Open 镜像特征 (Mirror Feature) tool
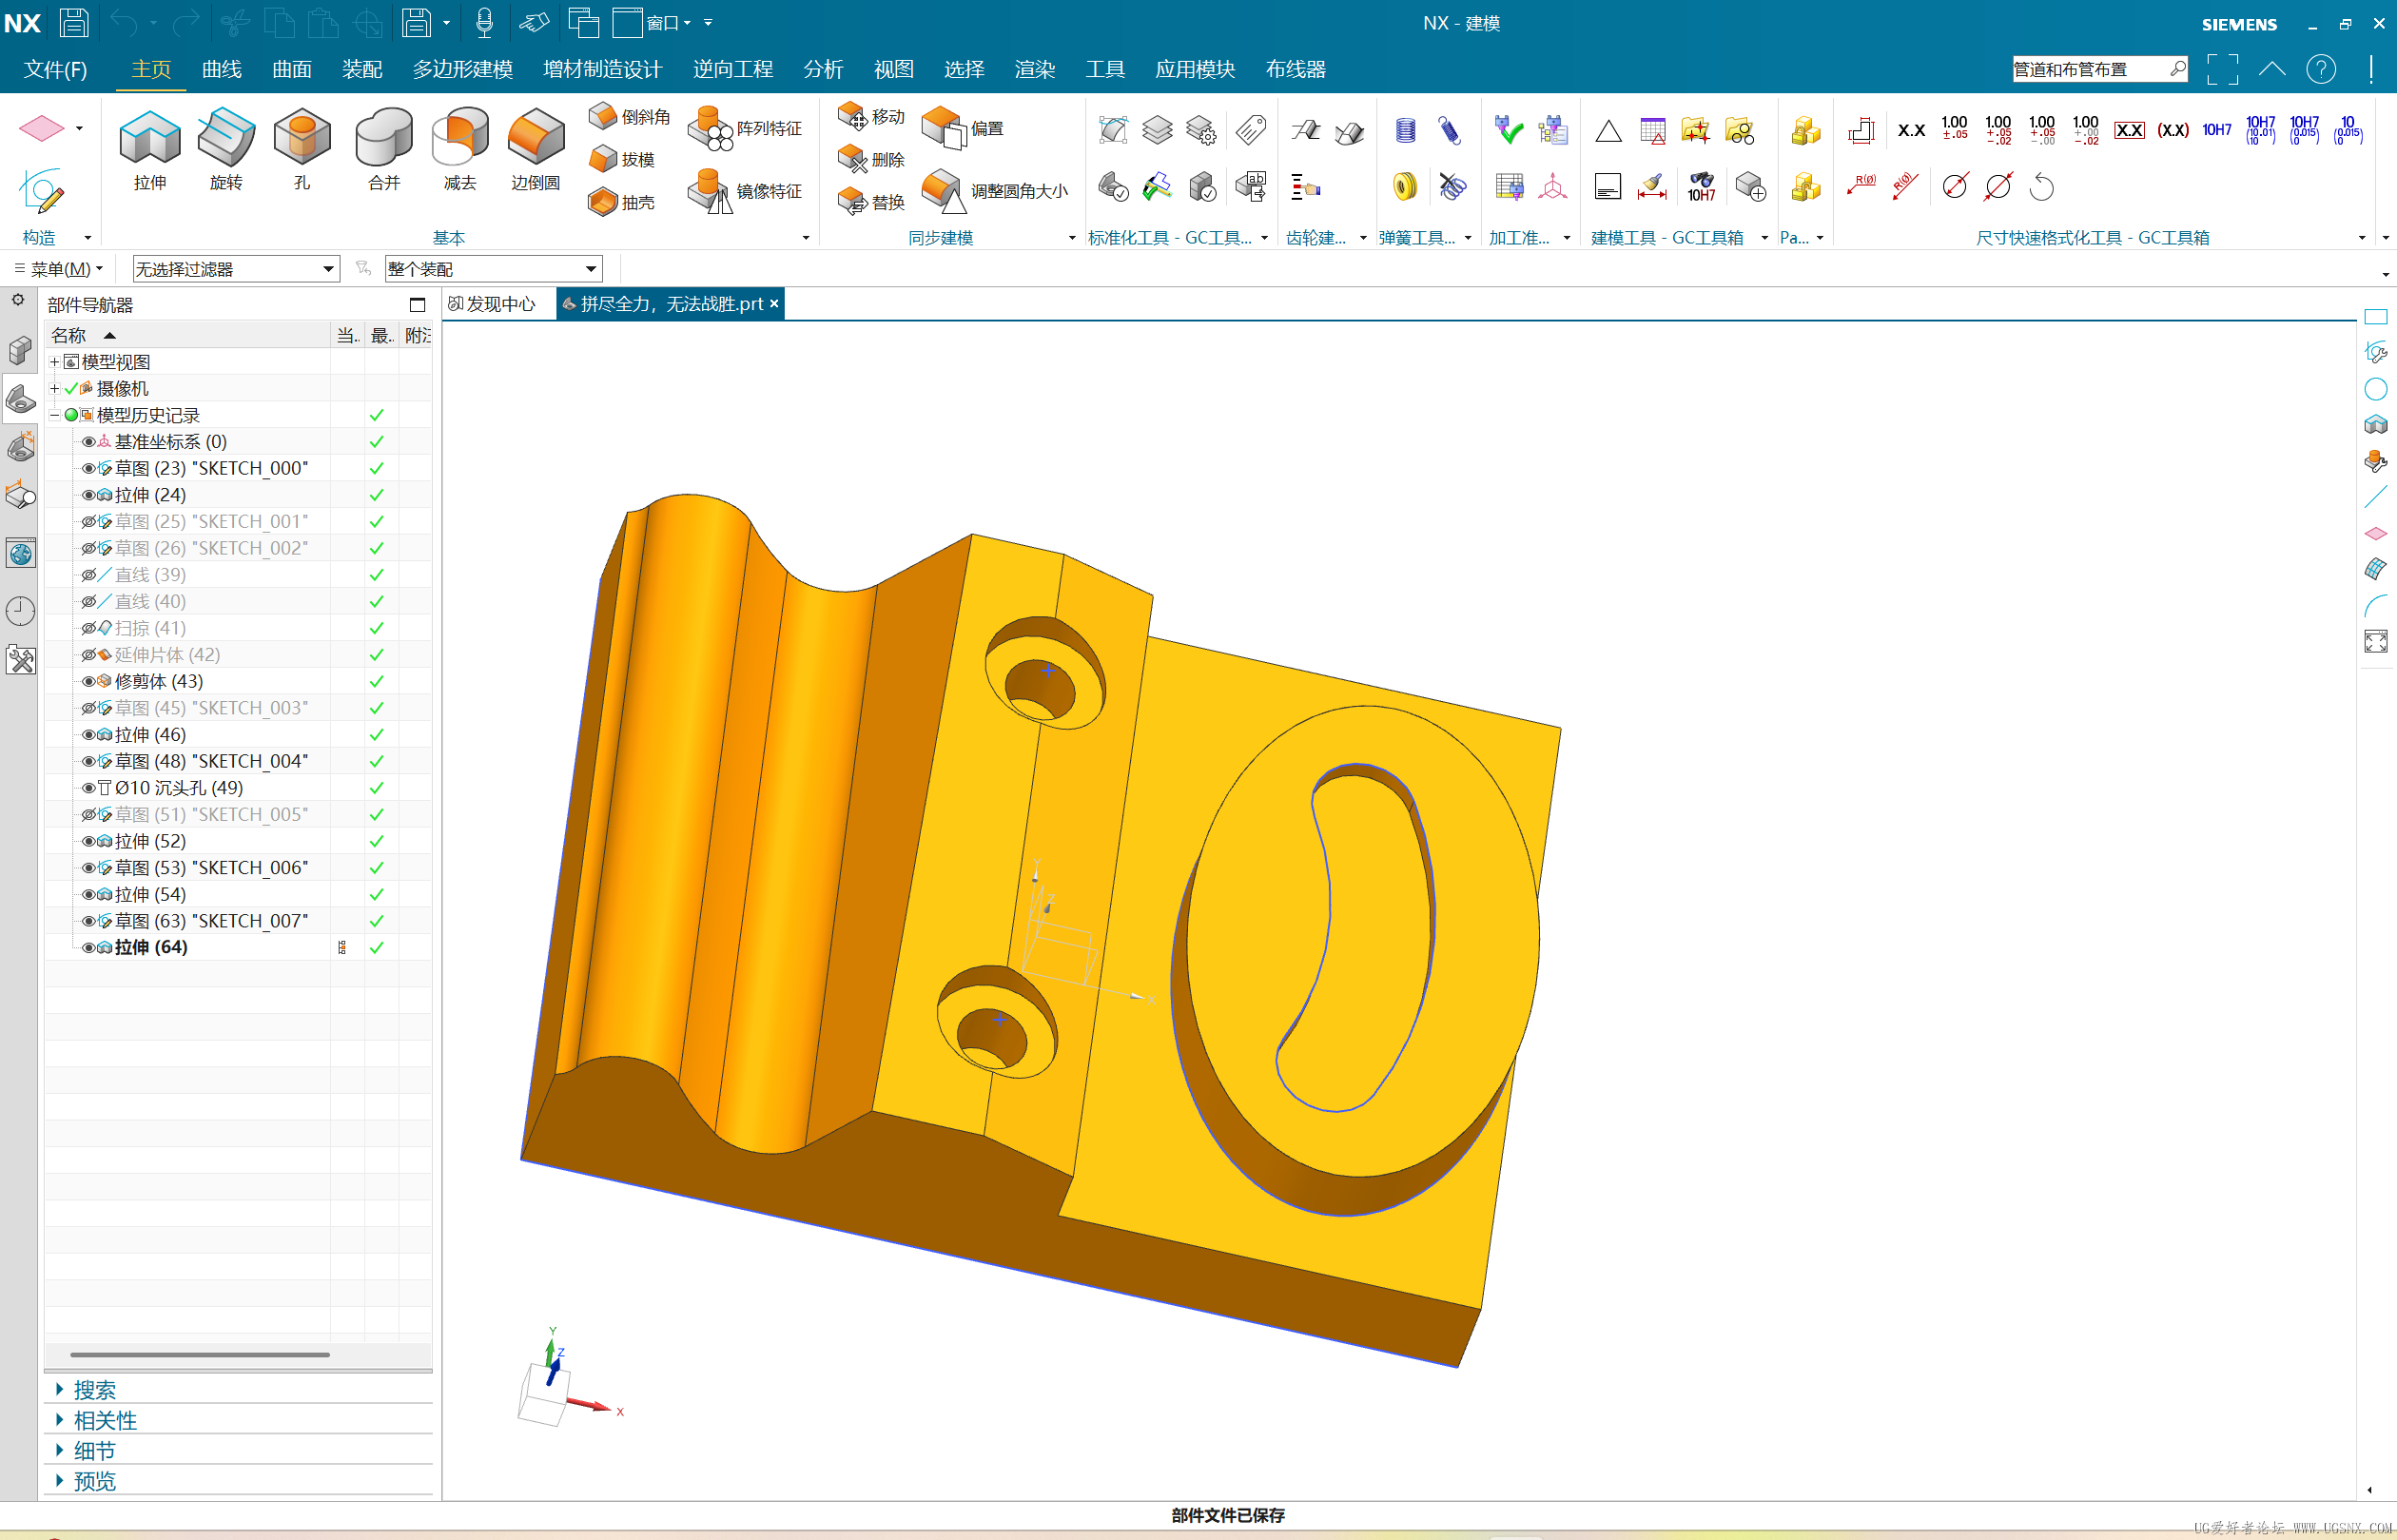Screen dimensions: 2397x1540 point(746,190)
